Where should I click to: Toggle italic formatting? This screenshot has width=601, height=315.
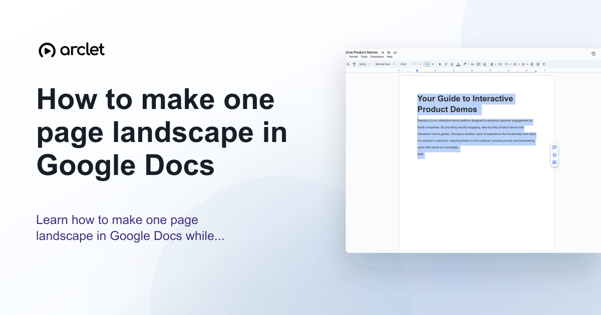coord(446,64)
